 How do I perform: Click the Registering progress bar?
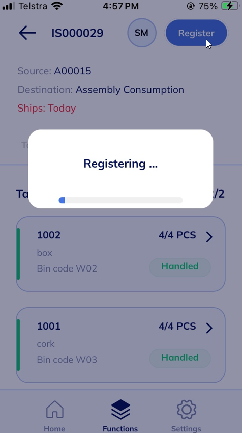click(x=120, y=200)
